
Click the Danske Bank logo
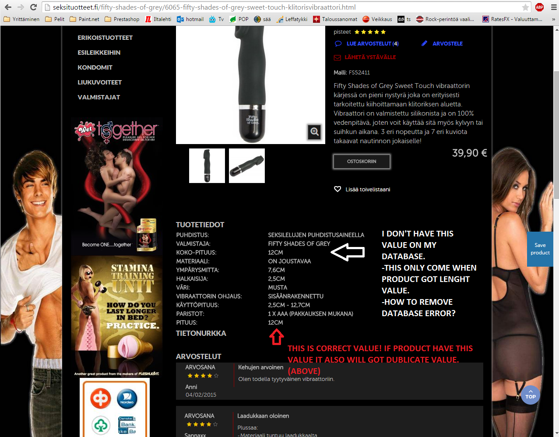(127, 425)
